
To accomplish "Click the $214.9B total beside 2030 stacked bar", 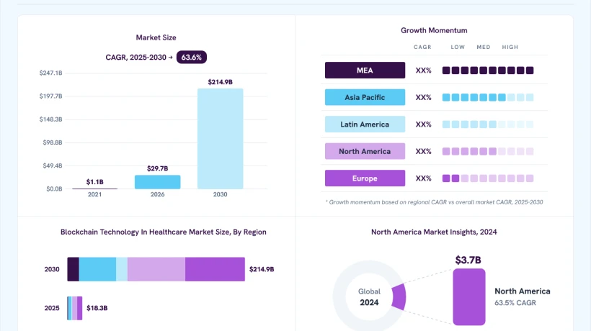I will (262, 269).
